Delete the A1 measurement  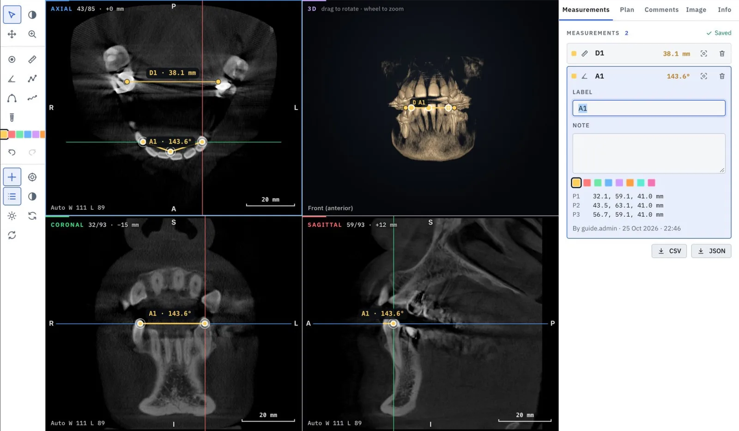pos(722,76)
